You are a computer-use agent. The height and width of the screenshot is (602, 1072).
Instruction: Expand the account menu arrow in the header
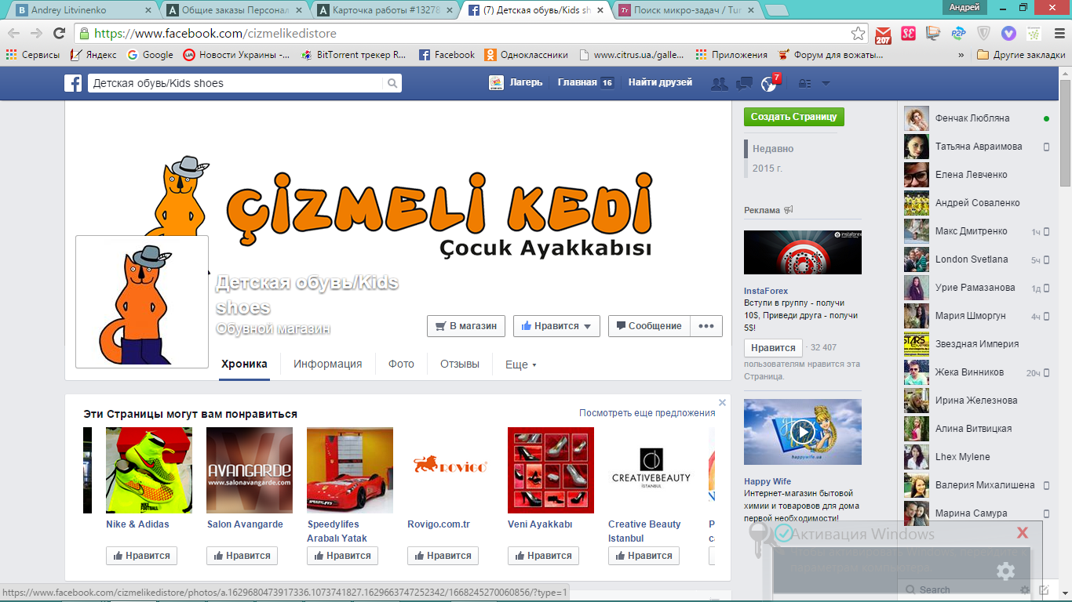click(x=826, y=83)
